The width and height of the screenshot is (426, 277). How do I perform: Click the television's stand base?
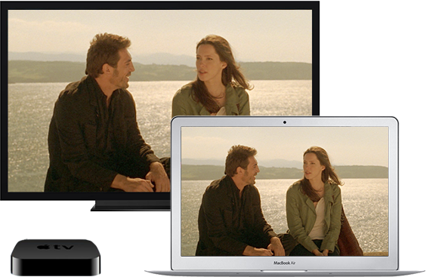click(x=131, y=205)
